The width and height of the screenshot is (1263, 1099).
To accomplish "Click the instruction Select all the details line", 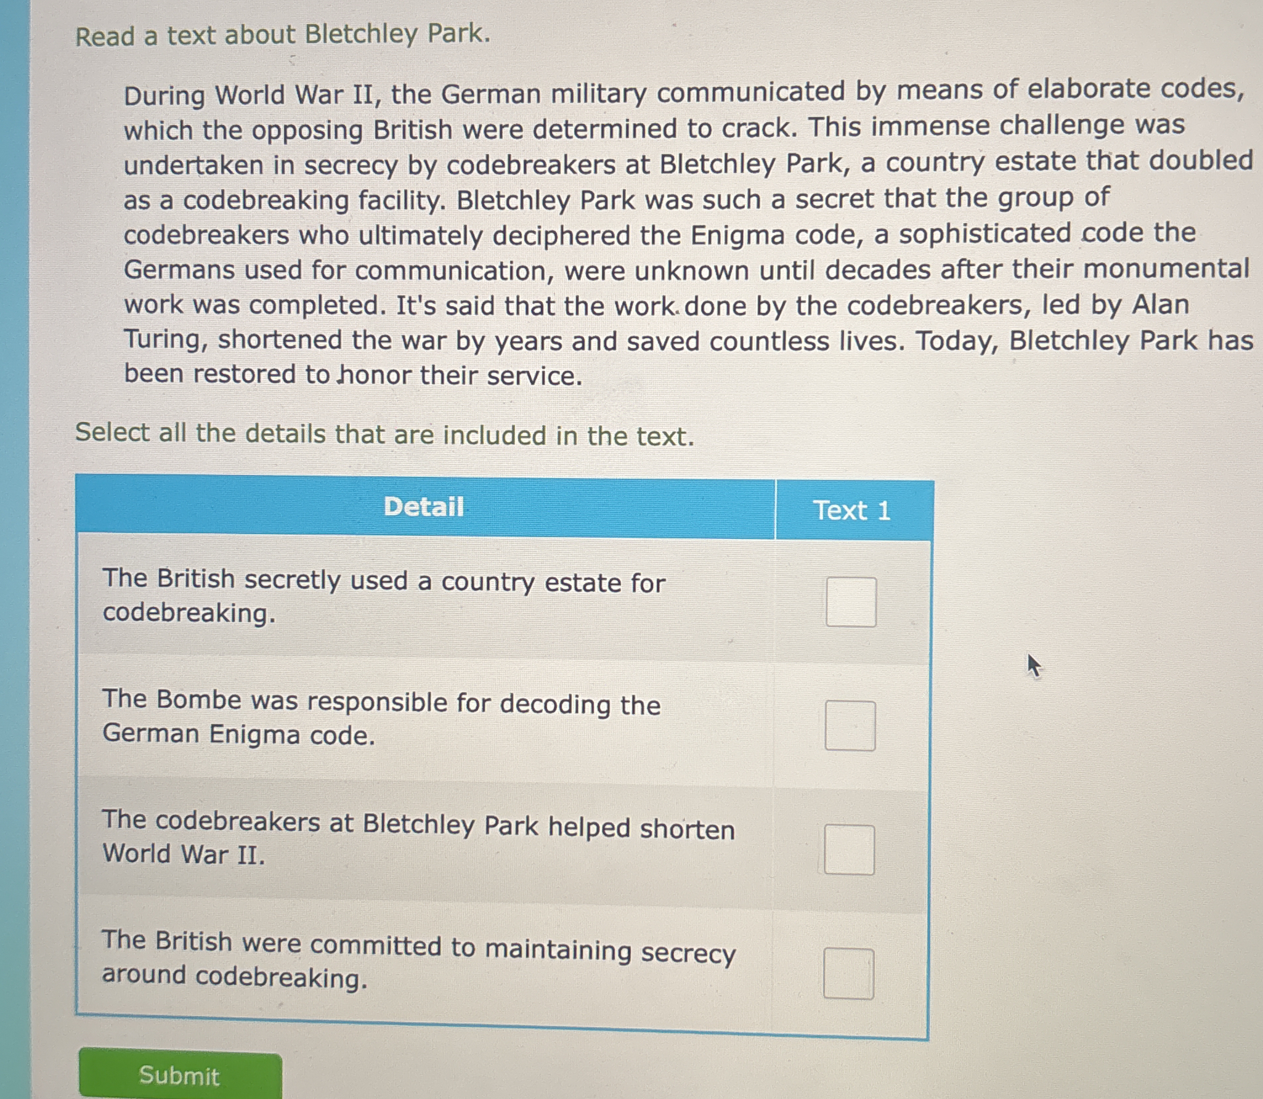I will [384, 434].
